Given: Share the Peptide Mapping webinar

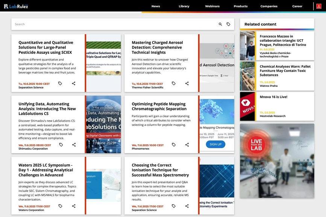Looking at the screenshot, I should point(187,145).
